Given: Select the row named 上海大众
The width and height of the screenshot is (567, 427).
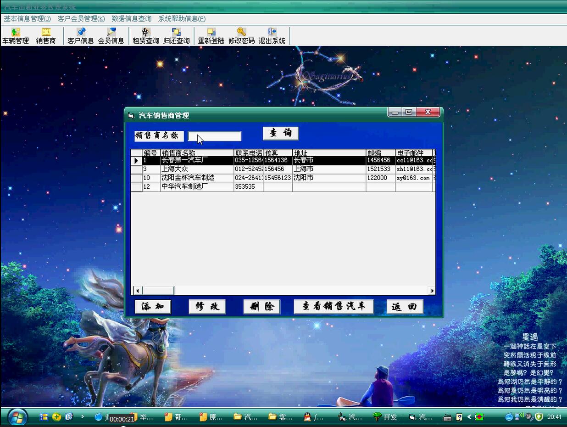Looking at the screenshot, I should tap(283, 169).
